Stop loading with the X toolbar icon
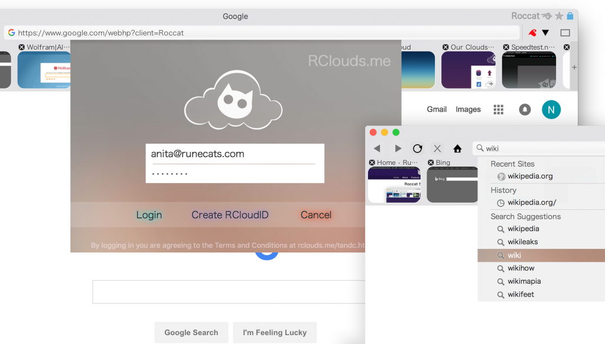Viewport: 605px width, 344px height. click(x=437, y=148)
